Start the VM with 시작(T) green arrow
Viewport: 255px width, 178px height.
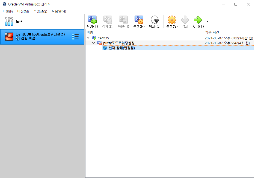tap(198, 22)
